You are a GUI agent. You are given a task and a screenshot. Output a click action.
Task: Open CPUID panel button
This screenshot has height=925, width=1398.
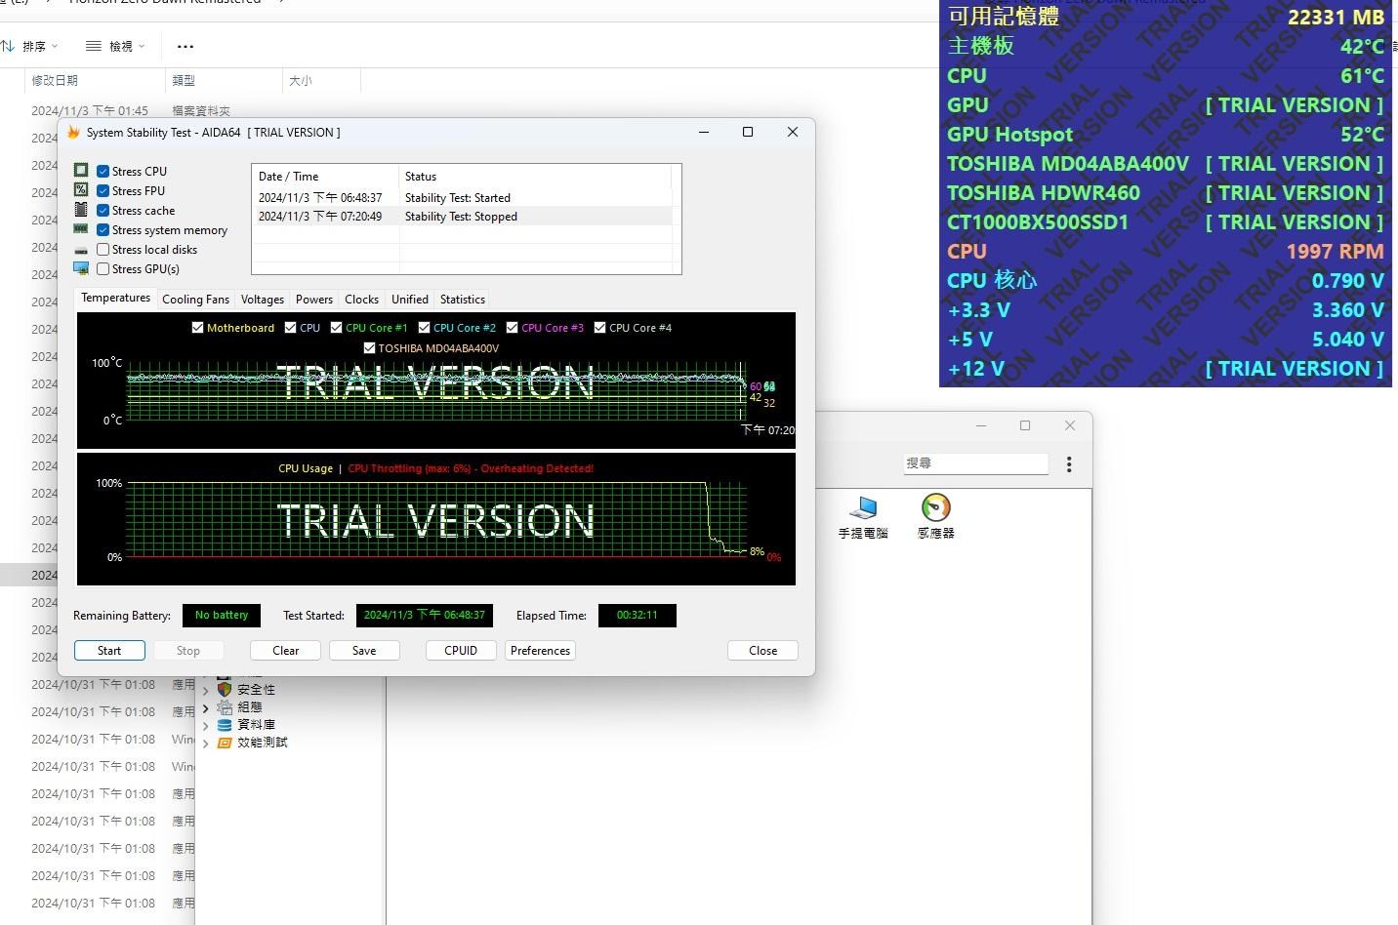461,651
